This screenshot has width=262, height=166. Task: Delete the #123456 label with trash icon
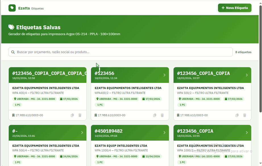tap(162, 115)
